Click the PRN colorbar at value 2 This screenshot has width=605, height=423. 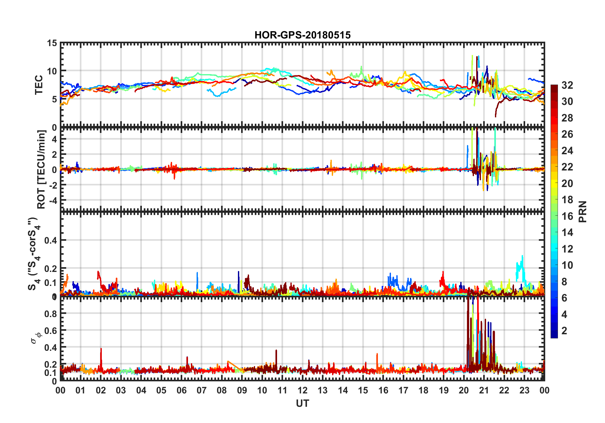(x=554, y=331)
